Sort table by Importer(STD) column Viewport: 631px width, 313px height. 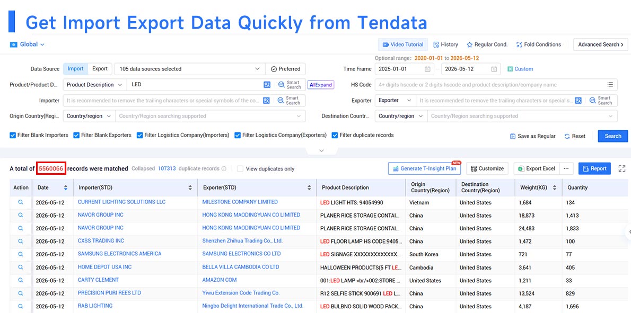[x=190, y=187]
